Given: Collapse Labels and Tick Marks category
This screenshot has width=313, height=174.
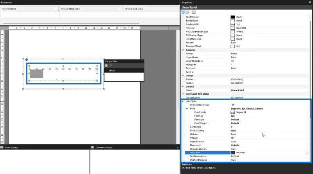Looking at the screenshot, I should pyautogui.click(x=183, y=94).
